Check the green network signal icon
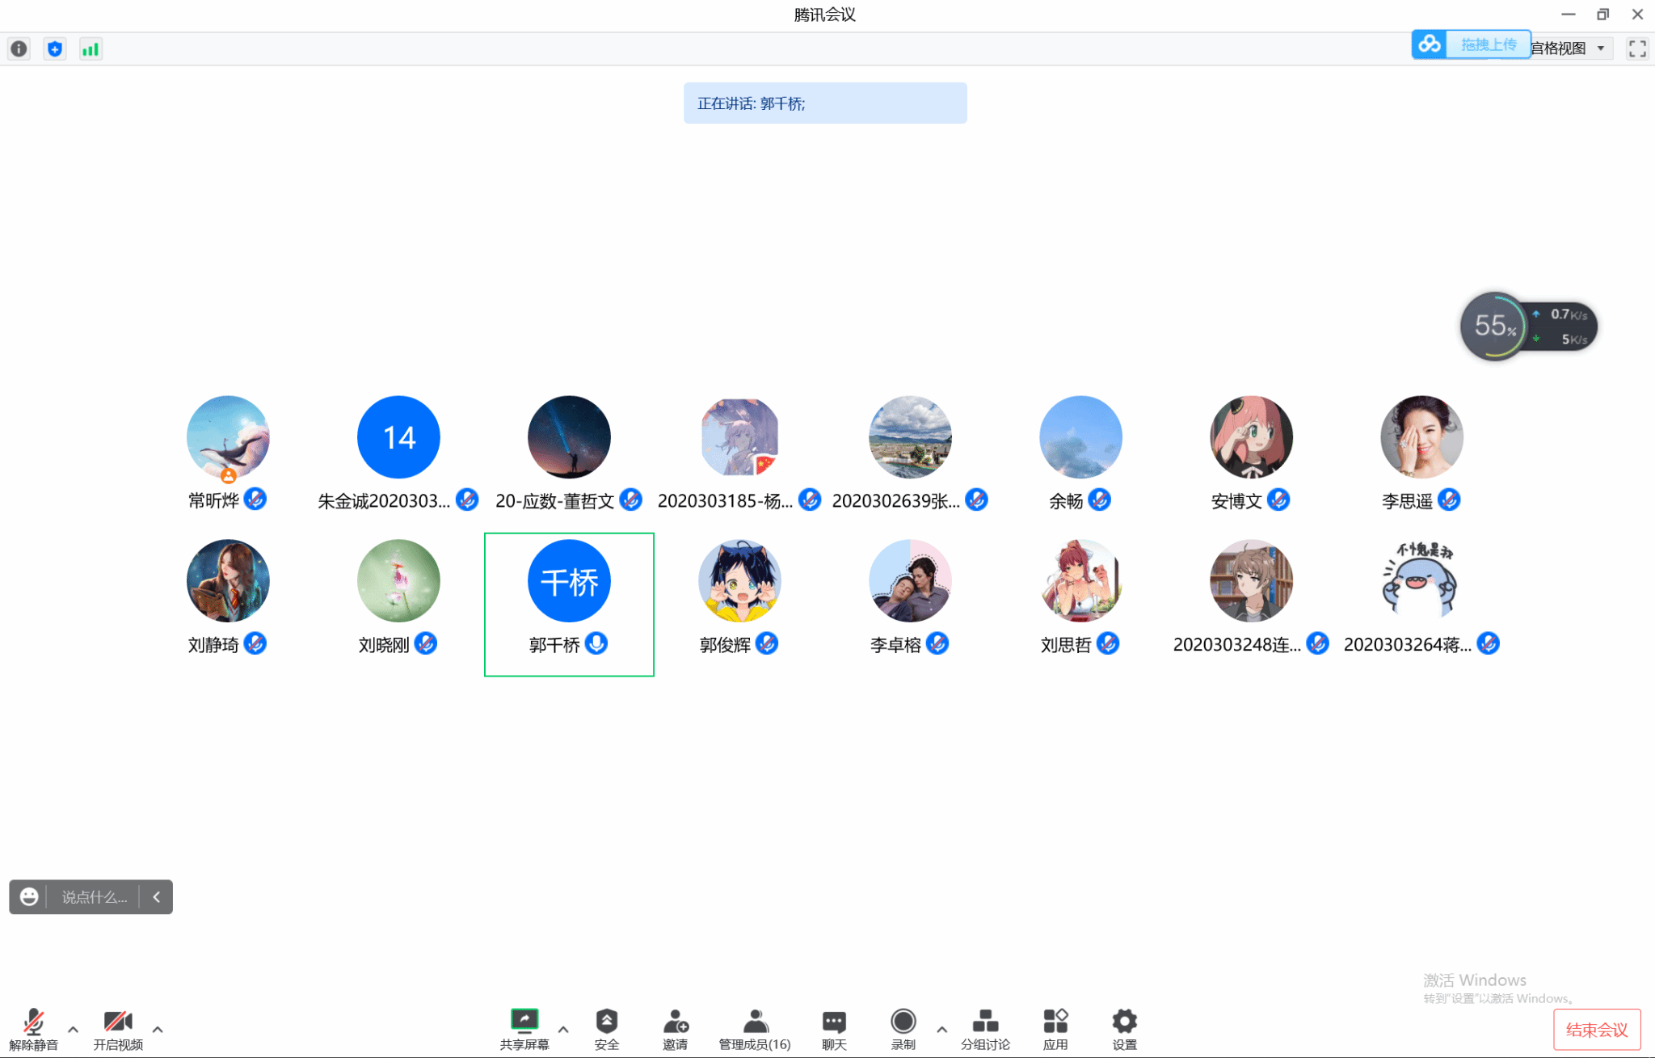The width and height of the screenshot is (1655, 1058). (91, 49)
